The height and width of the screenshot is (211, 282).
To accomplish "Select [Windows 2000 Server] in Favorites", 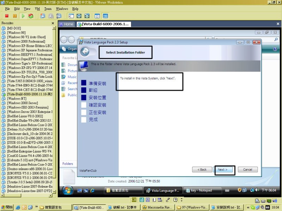I will 22,103.
